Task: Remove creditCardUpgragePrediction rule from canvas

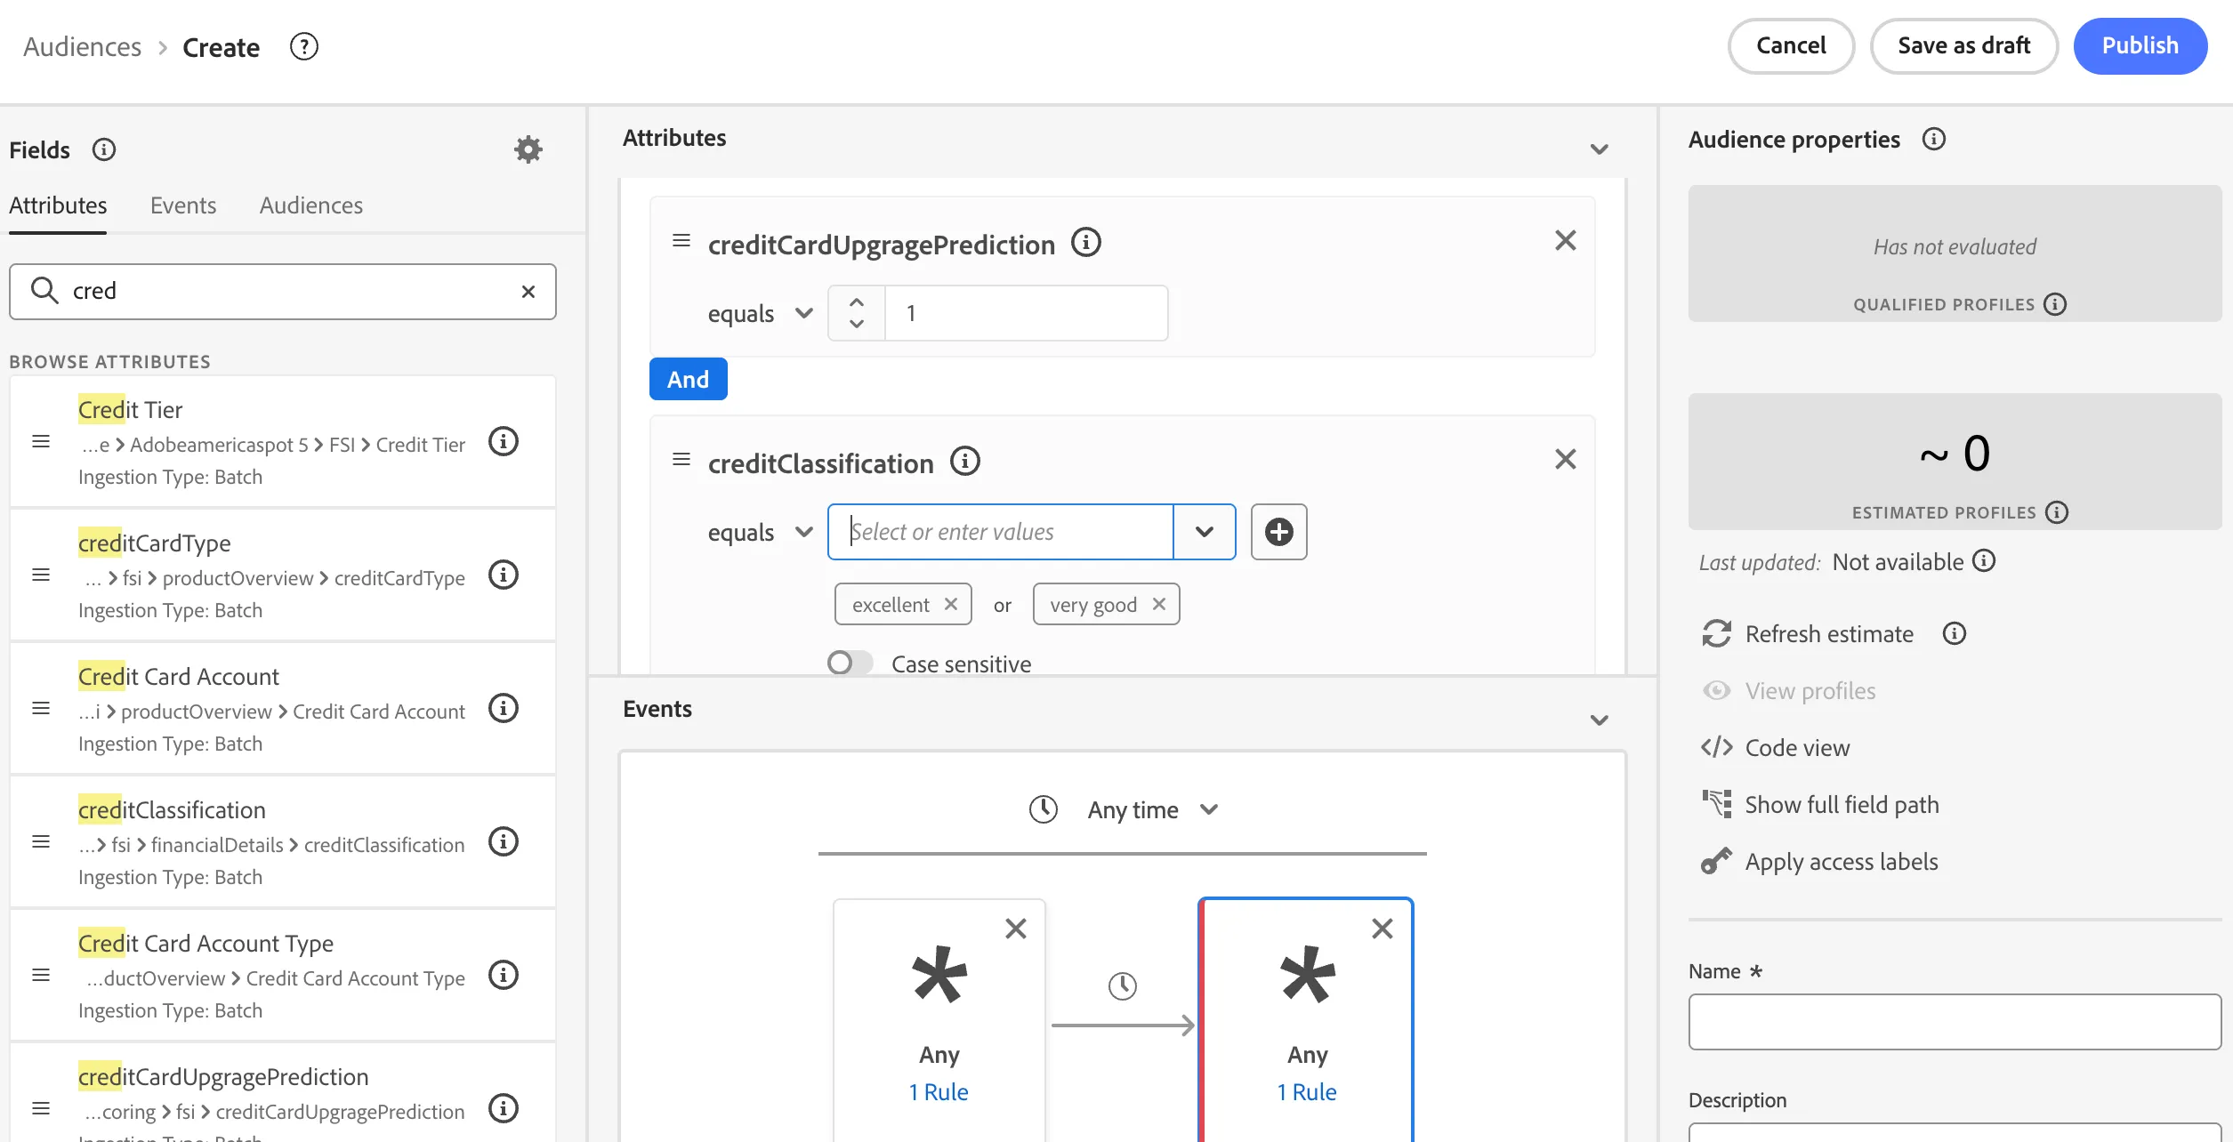Action: [1566, 240]
